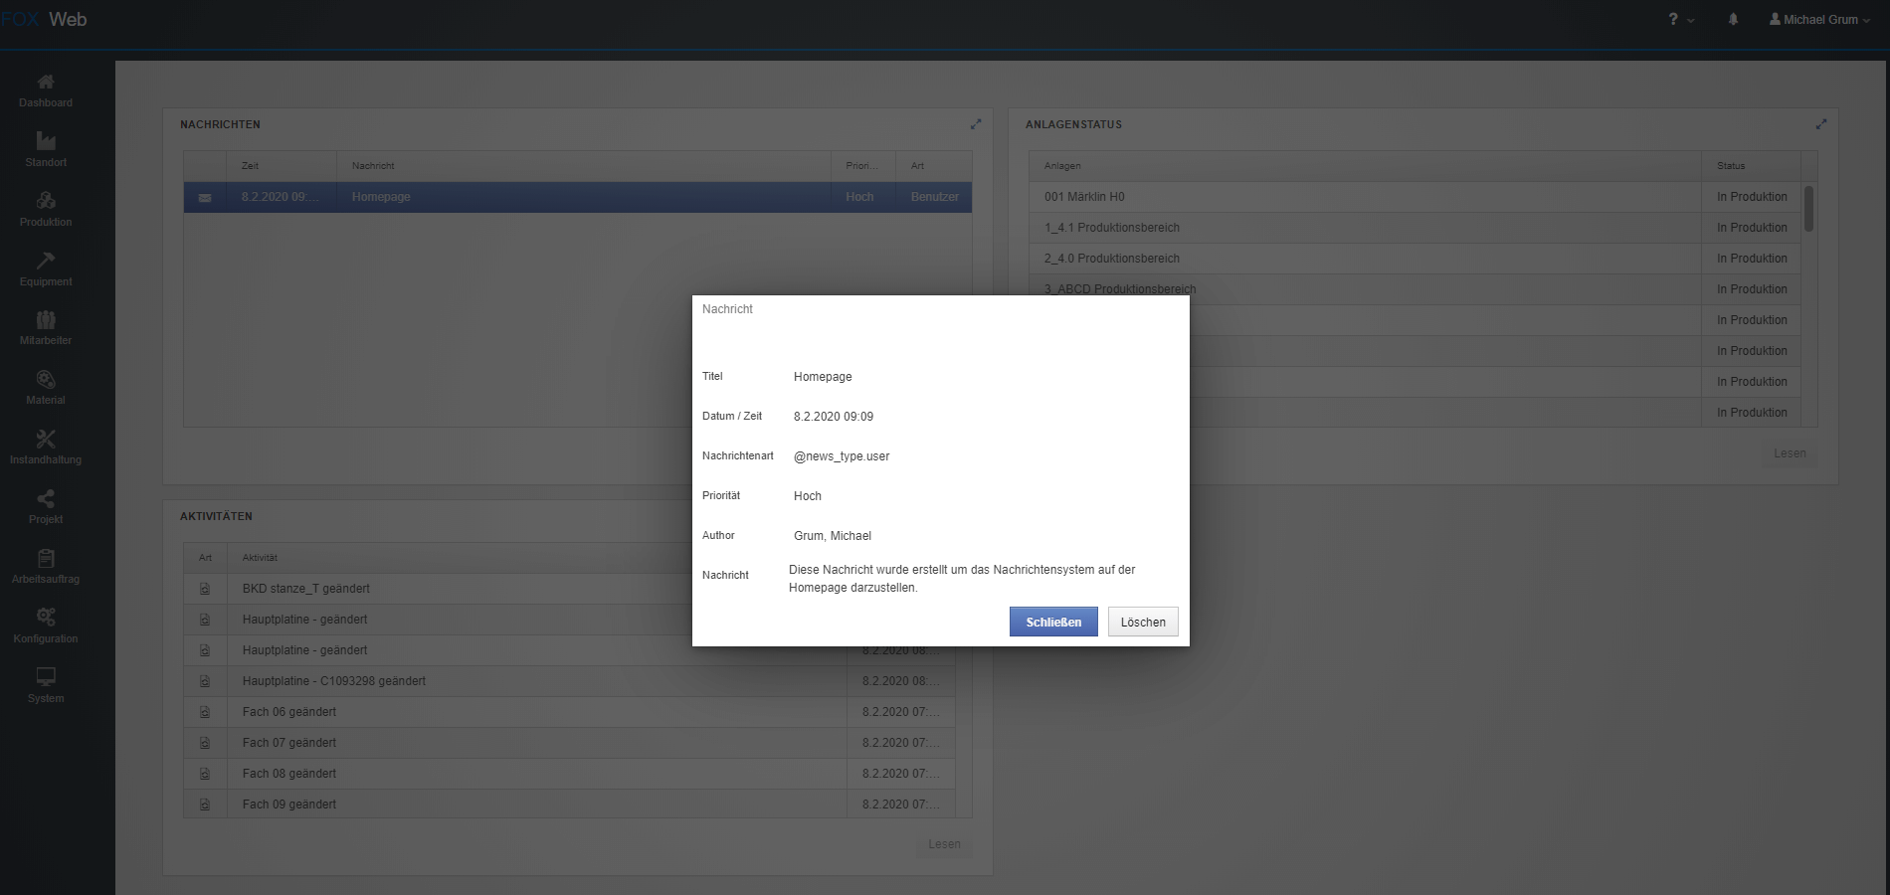This screenshot has width=1890, height=895.
Task: Sort by the Zeit column header
Action: (282, 166)
